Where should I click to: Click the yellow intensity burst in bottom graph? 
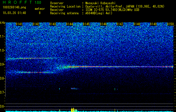point(74,110)
